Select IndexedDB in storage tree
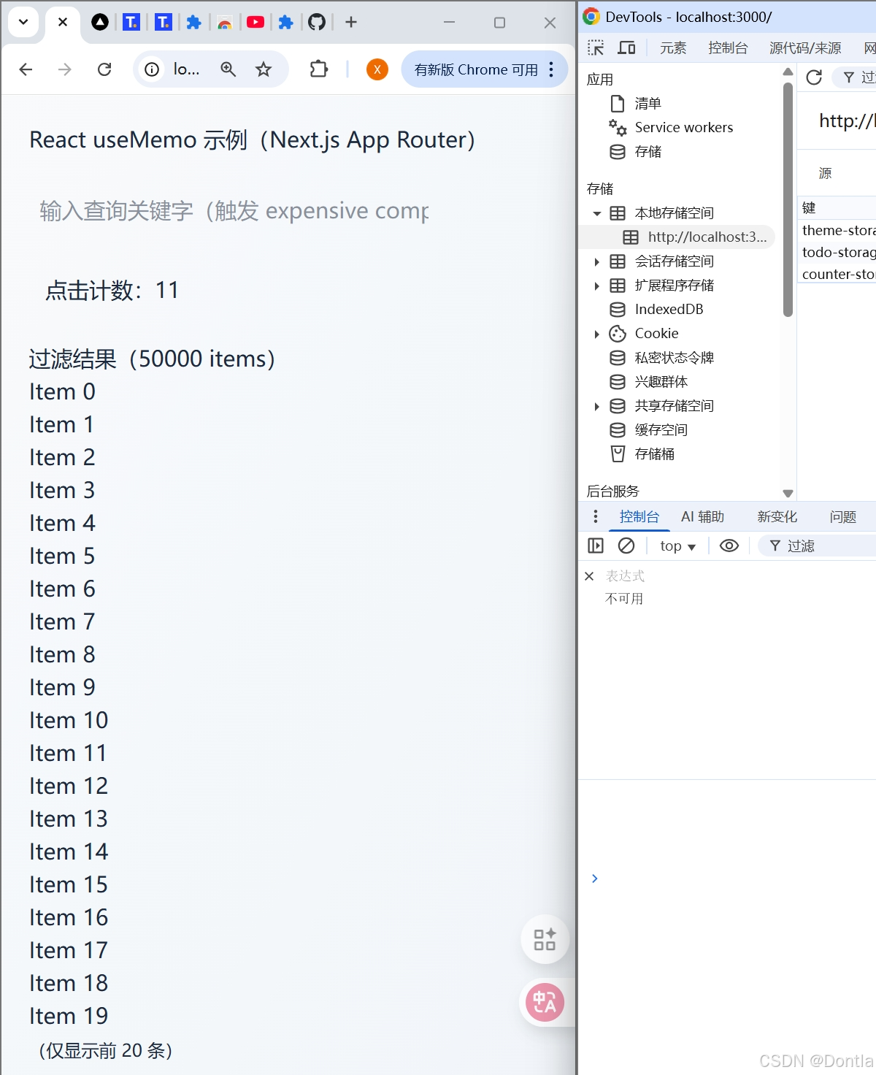The height and width of the screenshot is (1075, 876). coord(669,310)
